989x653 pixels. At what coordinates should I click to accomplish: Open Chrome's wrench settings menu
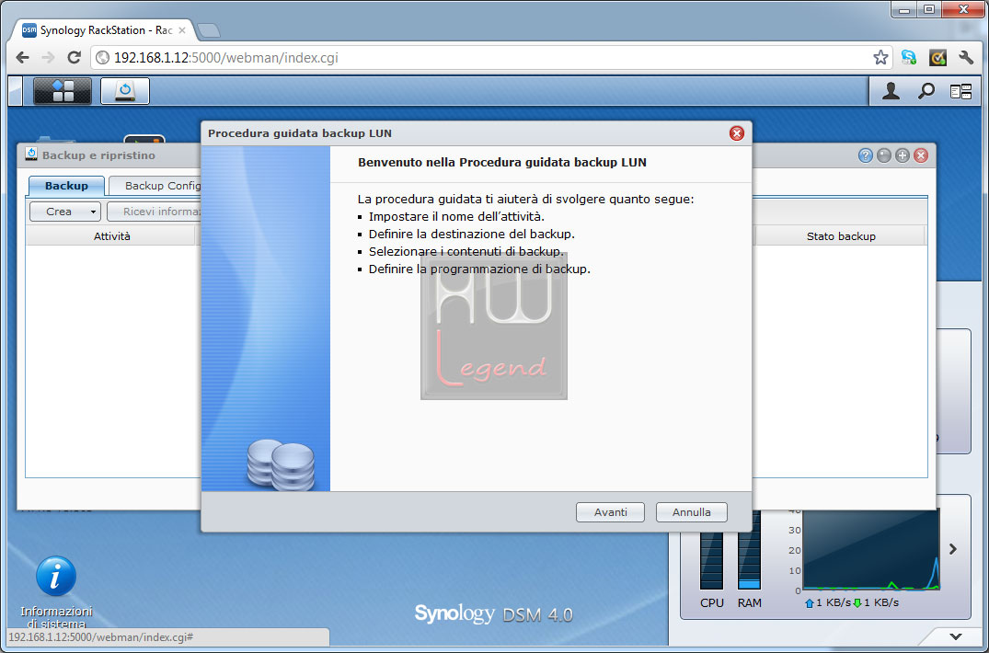(x=966, y=57)
